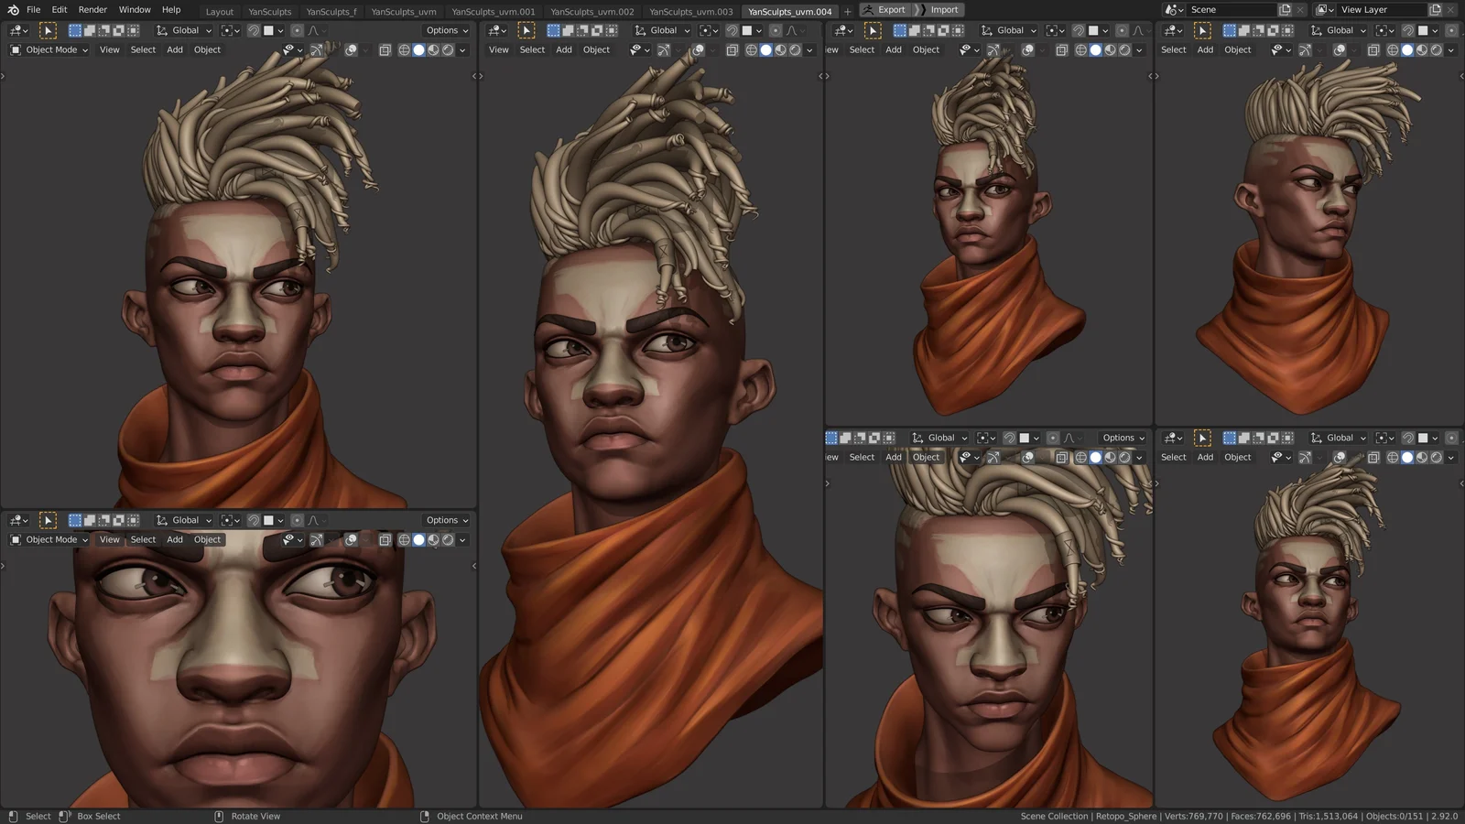Click the Import button in the topbar
Viewport: 1465px width, 824px height.
943,10
